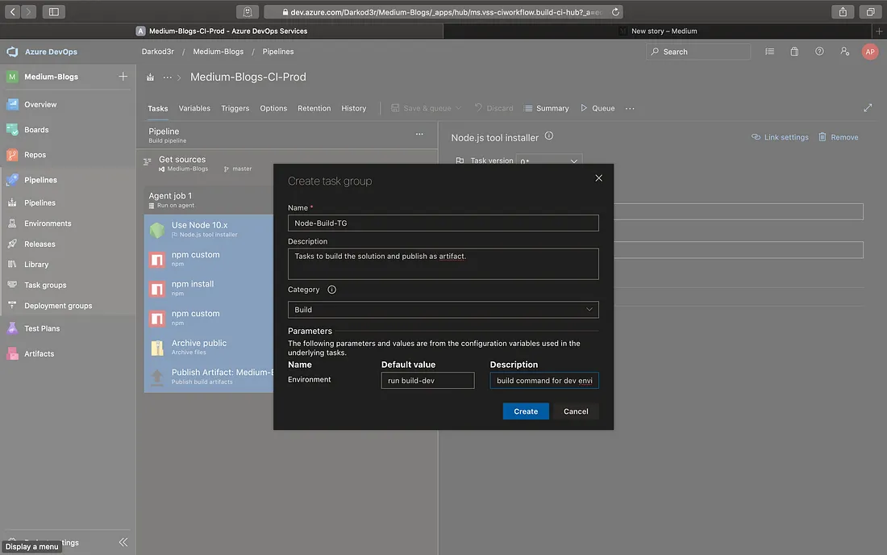
Task: Go back with browser back arrow
Action: (x=12, y=12)
